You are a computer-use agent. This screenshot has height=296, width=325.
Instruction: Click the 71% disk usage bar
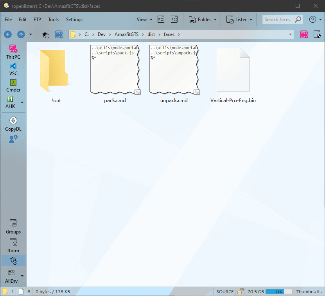click(279, 292)
